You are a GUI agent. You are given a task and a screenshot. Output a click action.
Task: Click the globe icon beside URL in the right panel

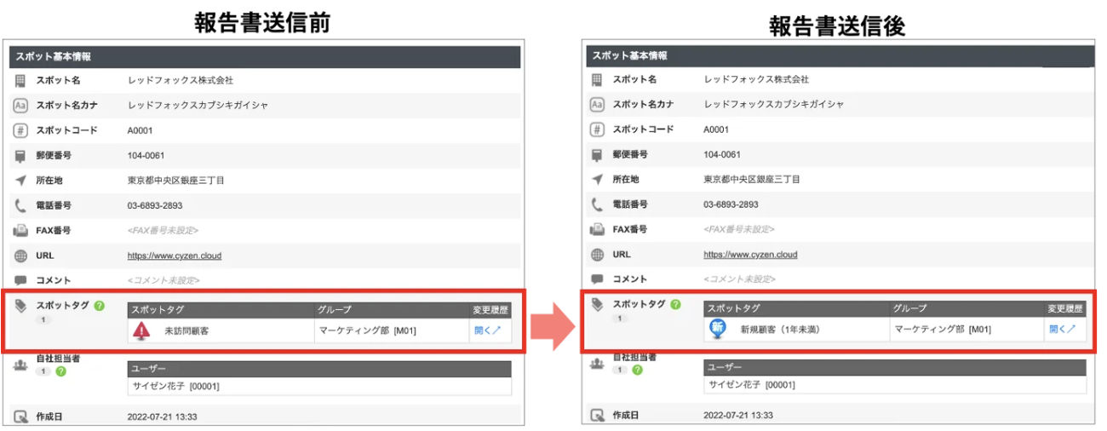[598, 255]
